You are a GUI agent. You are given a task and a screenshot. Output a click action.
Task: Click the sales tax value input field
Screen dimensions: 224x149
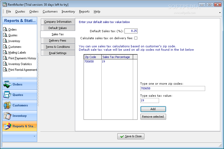(x=150, y=100)
